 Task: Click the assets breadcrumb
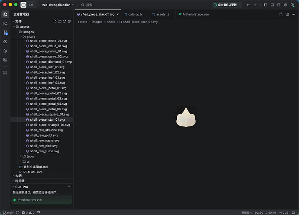tap(82, 22)
